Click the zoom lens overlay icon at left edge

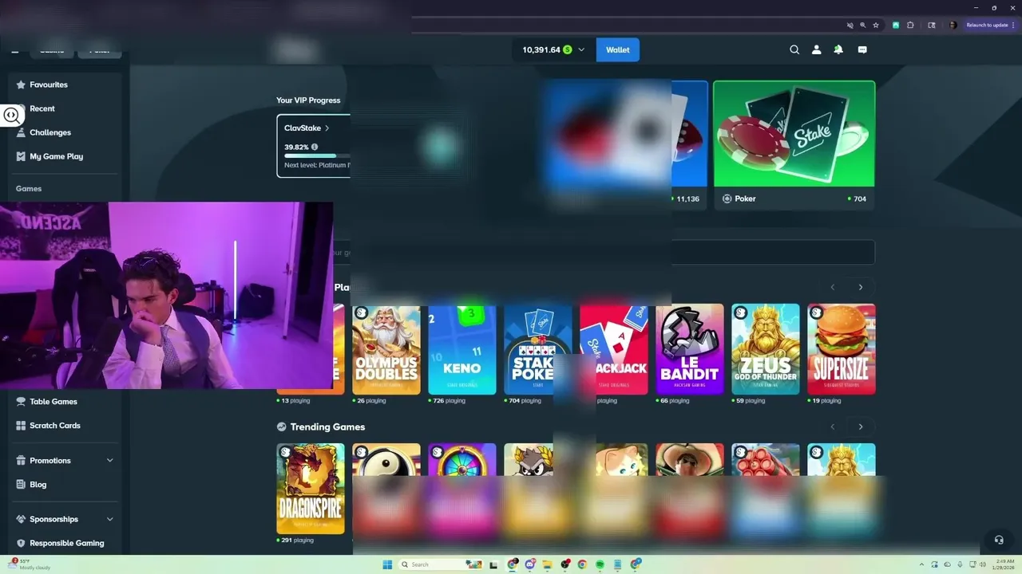pyautogui.click(x=11, y=116)
